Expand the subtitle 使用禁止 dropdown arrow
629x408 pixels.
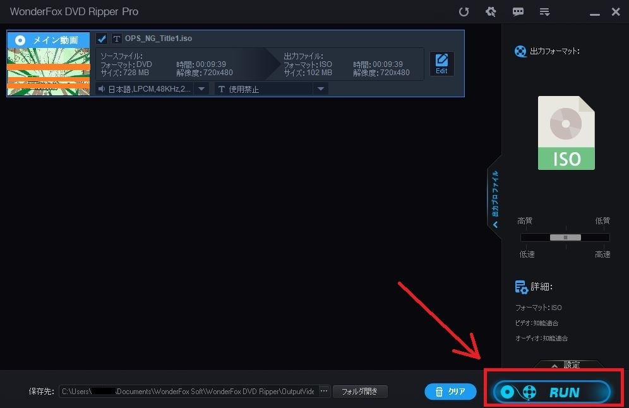[321, 89]
